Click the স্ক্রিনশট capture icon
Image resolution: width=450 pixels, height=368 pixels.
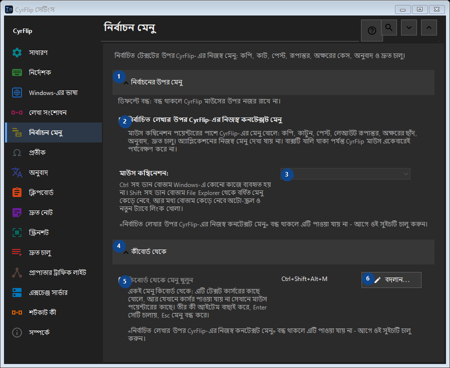click(17, 232)
